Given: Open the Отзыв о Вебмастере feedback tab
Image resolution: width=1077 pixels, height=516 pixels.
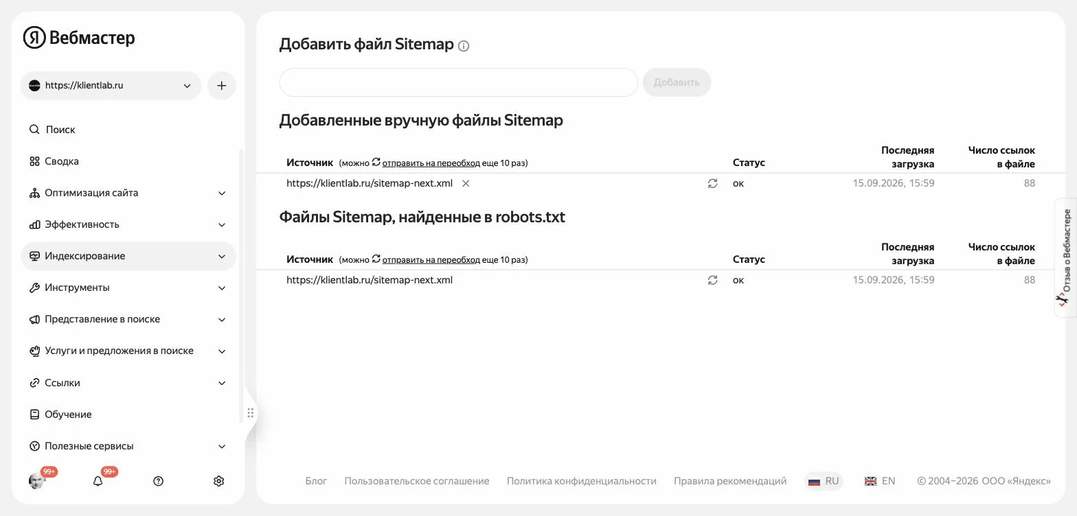Looking at the screenshot, I should (x=1065, y=258).
